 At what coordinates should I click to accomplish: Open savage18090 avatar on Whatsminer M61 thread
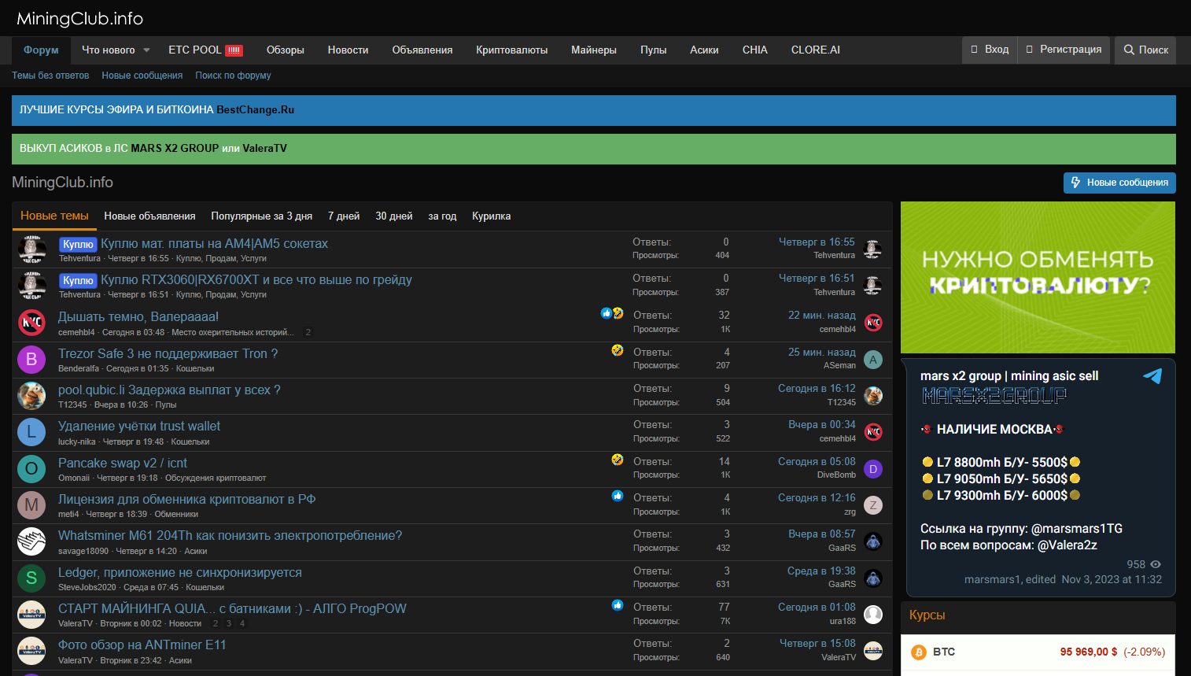(31, 541)
